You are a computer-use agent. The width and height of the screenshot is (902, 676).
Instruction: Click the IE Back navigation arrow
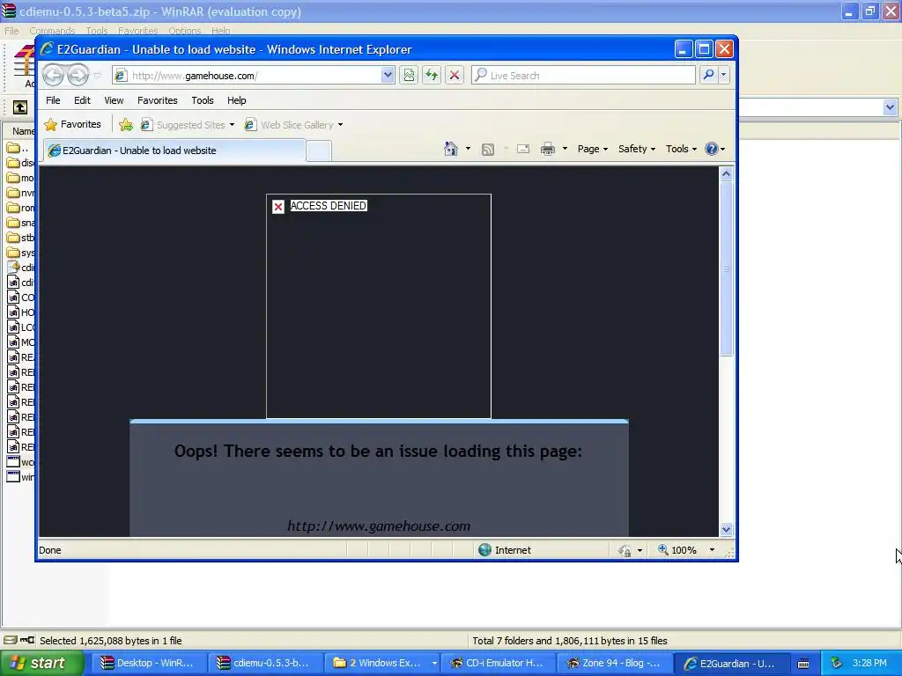pos(54,75)
